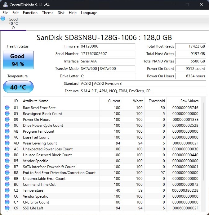Click status orb of CRC Error Count row
Screen dimensions: 209x215
pos(7,202)
